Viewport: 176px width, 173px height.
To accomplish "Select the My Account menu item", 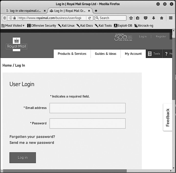I will tap(133, 54).
